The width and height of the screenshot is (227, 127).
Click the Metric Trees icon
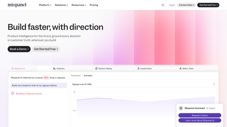(180, 68)
